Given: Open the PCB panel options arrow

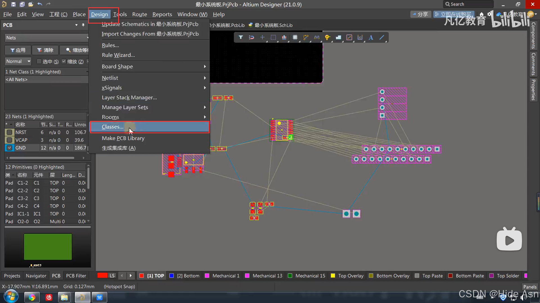Looking at the screenshot, I should tap(76, 25).
